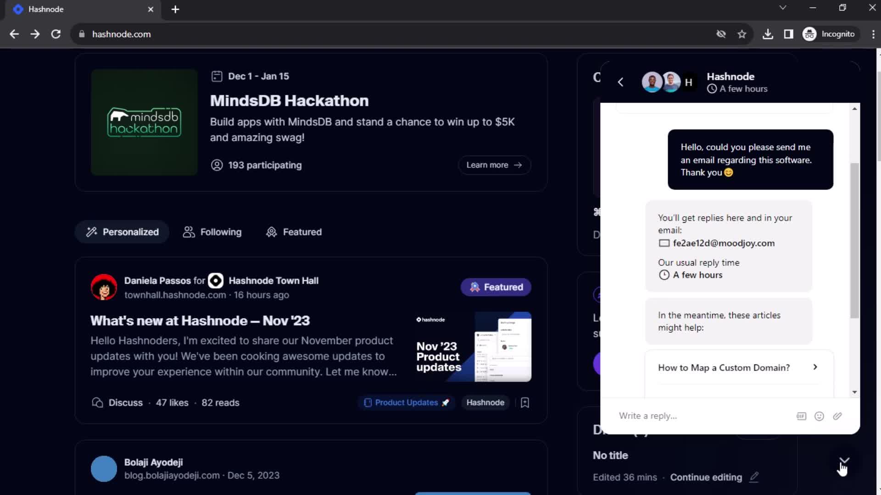Click the Write a reply input field

649,415
